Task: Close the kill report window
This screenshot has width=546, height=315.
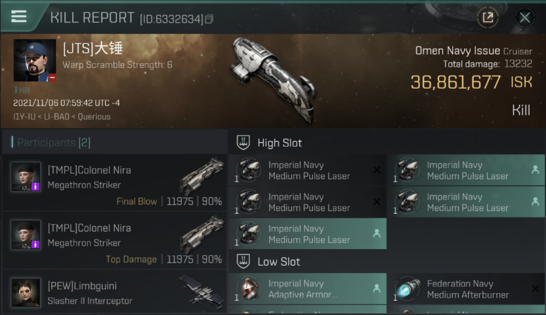Action: (525, 18)
